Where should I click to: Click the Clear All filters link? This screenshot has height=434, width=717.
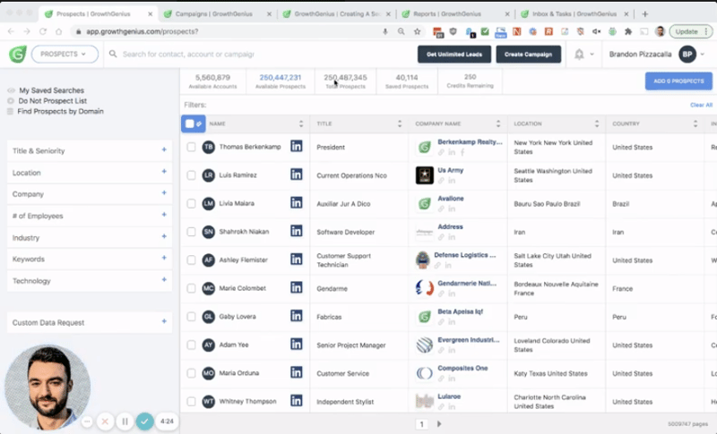coord(701,105)
